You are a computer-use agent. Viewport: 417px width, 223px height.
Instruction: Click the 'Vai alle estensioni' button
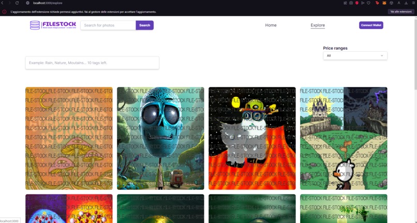coord(401,12)
